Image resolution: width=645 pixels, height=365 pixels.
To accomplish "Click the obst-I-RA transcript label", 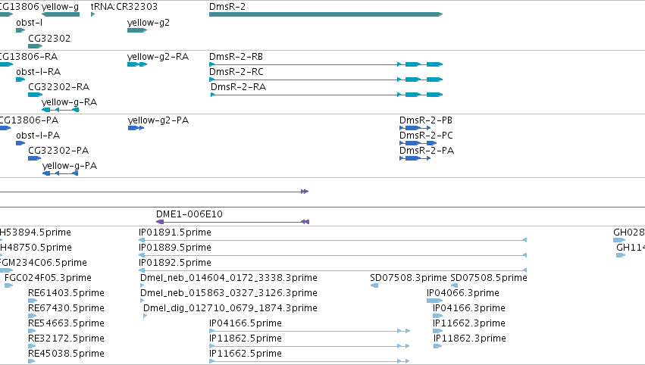I will click(x=38, y=72).
